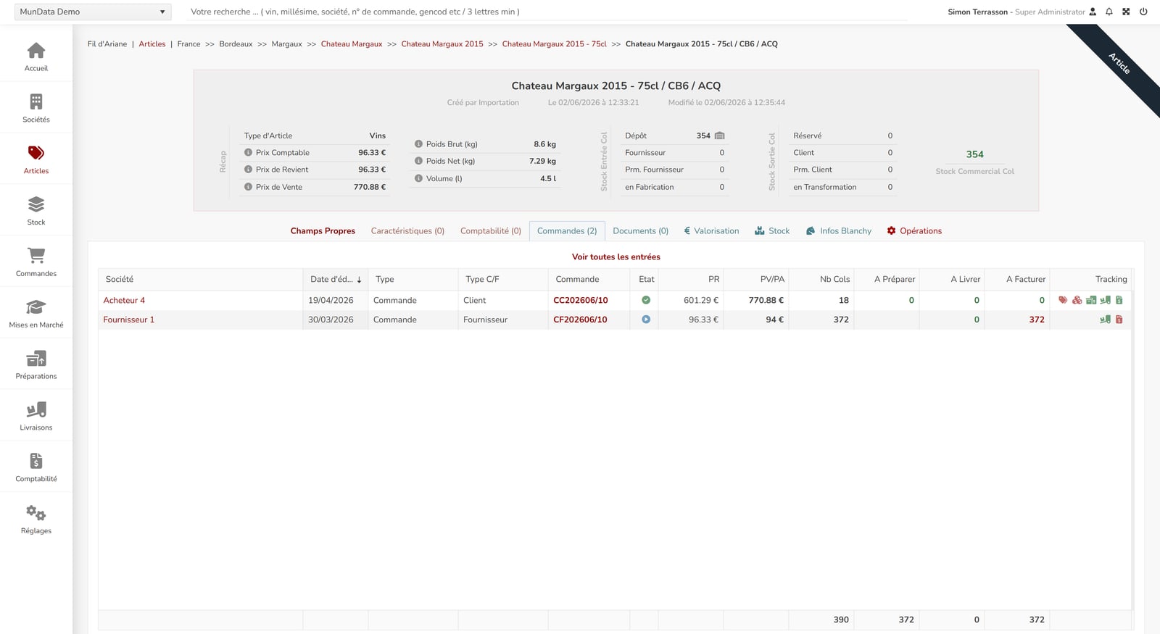Go to Livraisons in the sidebar

coord(36,416)
